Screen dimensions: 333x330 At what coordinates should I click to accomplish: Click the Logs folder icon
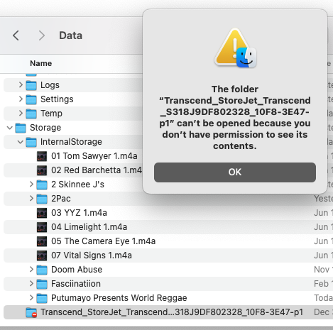(x=31, y=85)
